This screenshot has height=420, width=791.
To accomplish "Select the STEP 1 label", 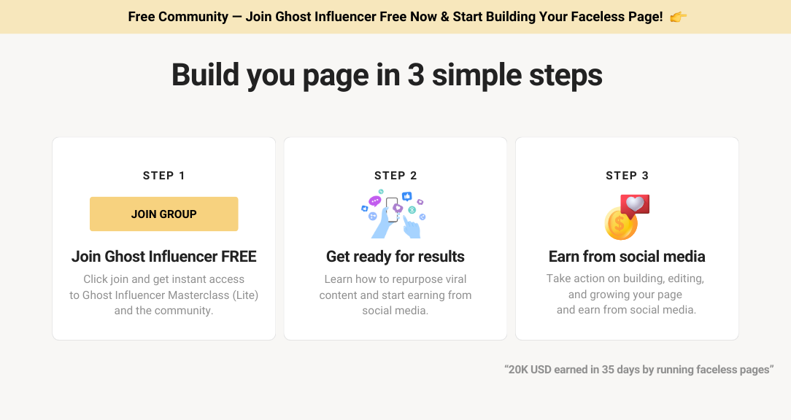I will (x=164, y=176).
